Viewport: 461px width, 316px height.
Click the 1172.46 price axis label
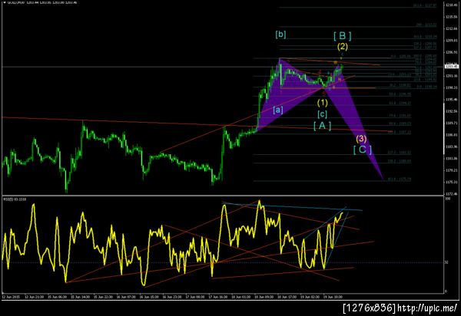(x=452, y=193)
